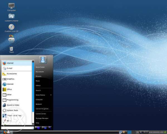Open the Graphics category

click(17, 79)
